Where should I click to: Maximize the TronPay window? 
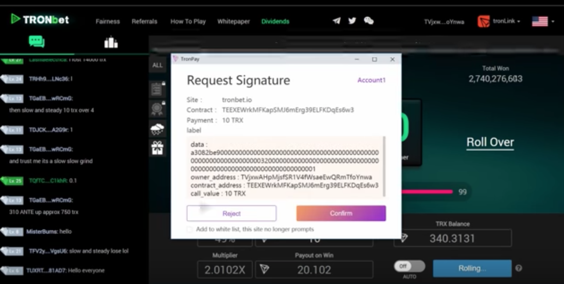pyautogui.click(x=374, y=59)
